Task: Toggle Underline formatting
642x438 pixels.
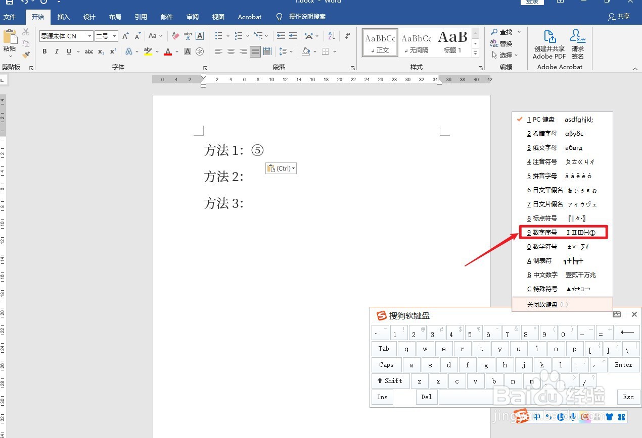Action: [x=69, y=51]
